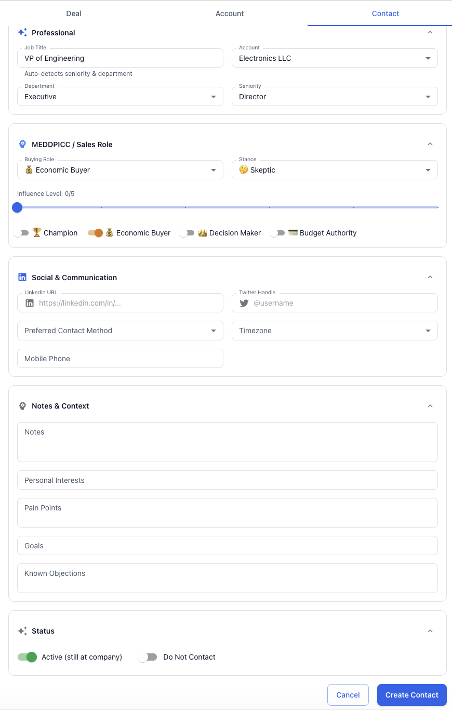Click the Create Contact button
The height and width of the screenshot is (710, 452).
[411, 695]
